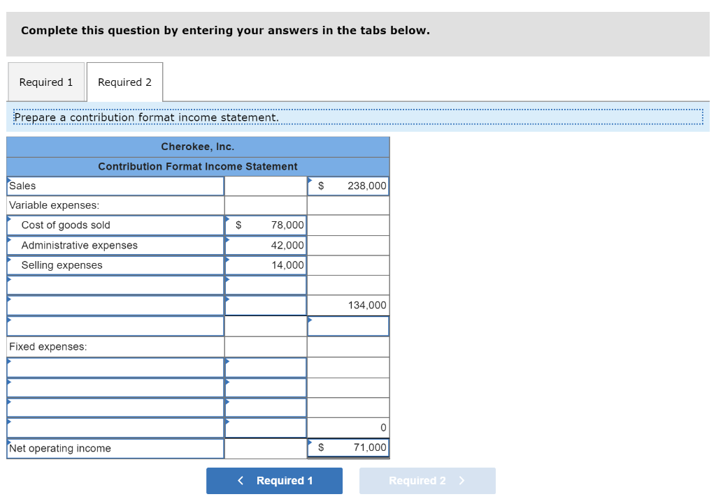Viewport: 716px width, 499px height.
Task: Switch to the Required 1 tab
Action: click(46, 82)
